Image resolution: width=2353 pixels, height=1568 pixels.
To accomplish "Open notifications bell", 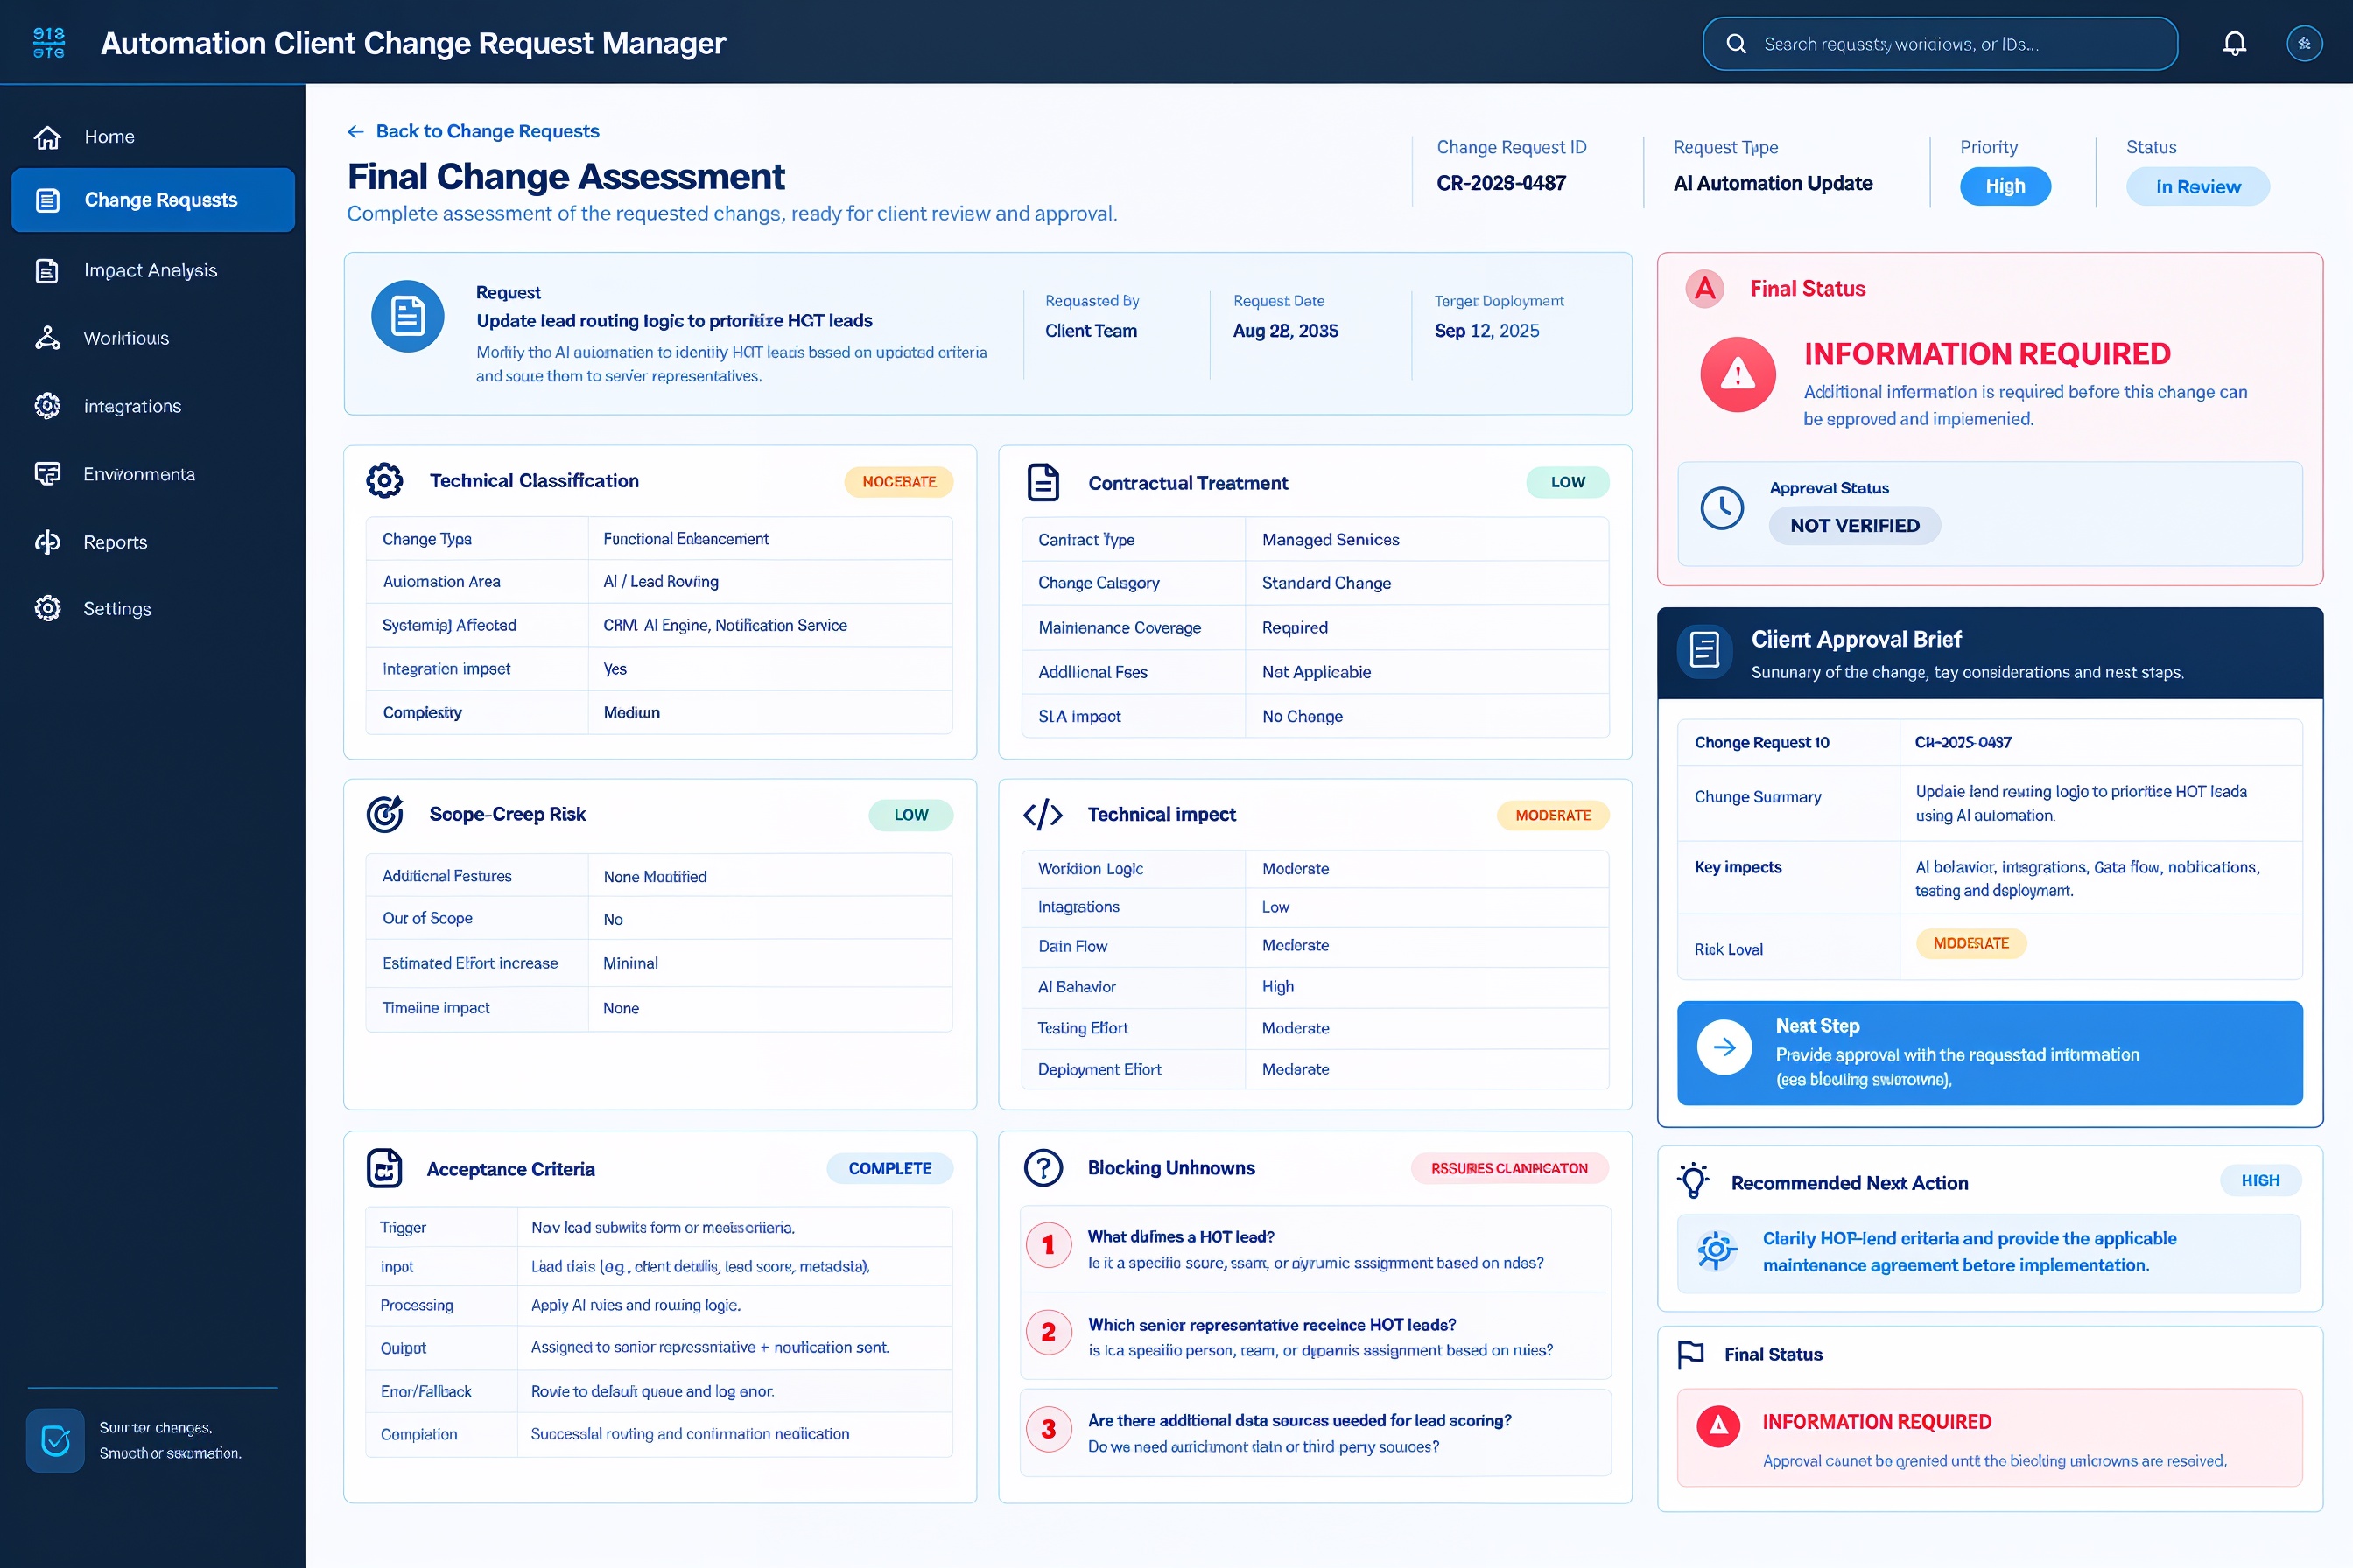I will point(2234,43).
